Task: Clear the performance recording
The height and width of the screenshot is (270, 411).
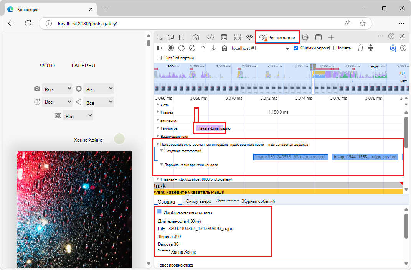Action: 192,48
